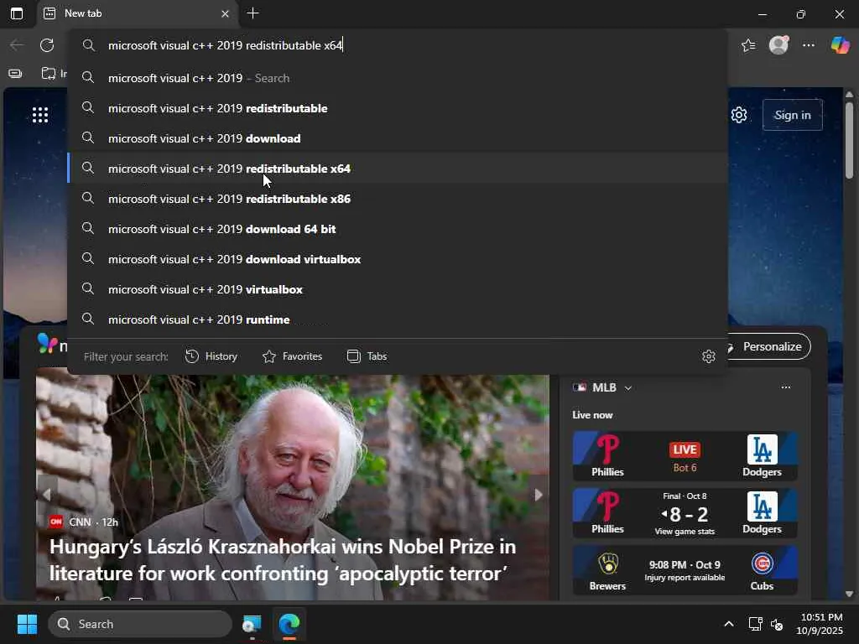The height and width of the screenshot is (644, 859).
Task: Click the taskbar Search box
Action: (x=140, y=624)
